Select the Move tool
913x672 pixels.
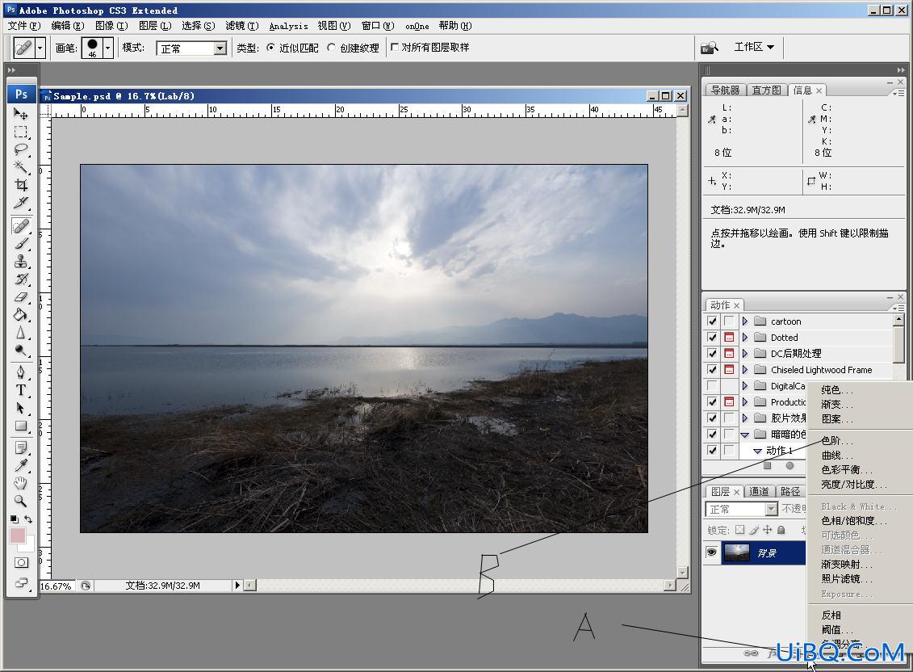coord(20,114)
